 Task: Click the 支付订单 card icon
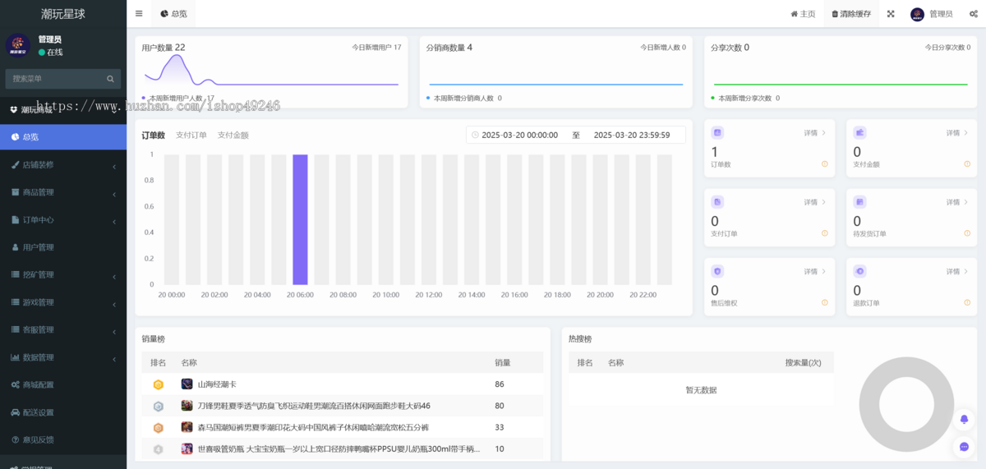point(717,201)
